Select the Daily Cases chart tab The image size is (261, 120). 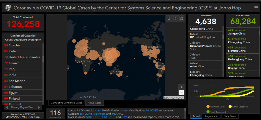(230, 116)
